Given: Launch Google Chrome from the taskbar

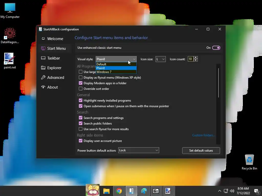Looking at the screenshot, I should pyautogui.click(x=119, y=191).
